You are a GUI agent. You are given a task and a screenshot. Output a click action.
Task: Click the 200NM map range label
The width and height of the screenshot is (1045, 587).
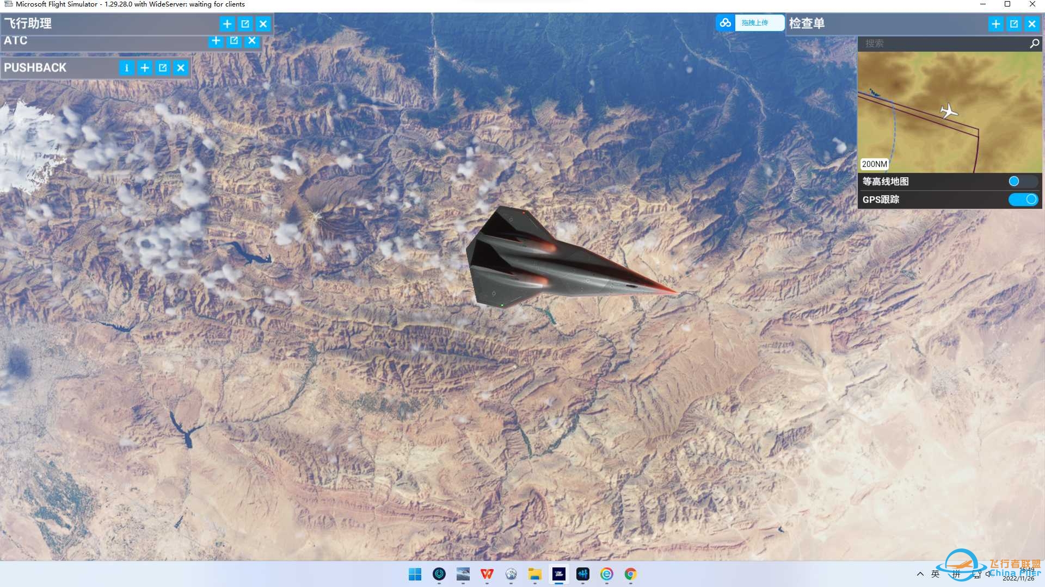[x=874, y=164]
